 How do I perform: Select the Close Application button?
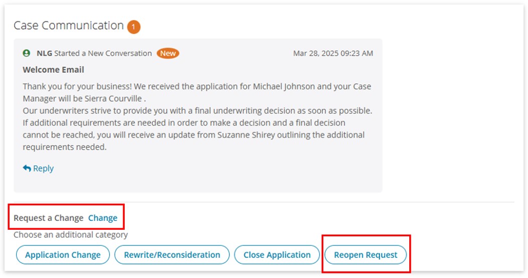tap(277, 255)
